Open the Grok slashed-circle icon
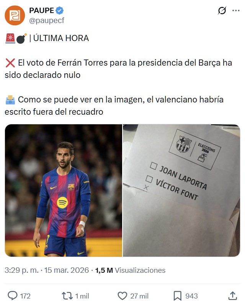Screen dimensions: 245x305 [222, 10]
